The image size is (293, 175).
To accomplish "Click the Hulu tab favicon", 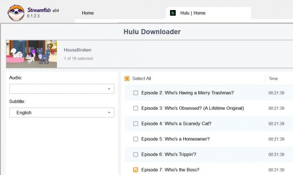I will pyautogui.click(x=172, y=13).
